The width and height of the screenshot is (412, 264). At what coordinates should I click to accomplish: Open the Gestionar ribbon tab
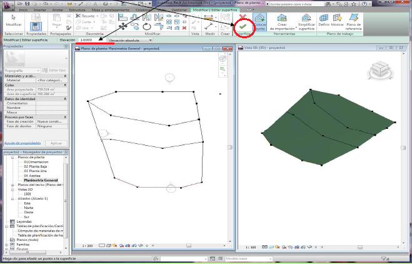pos(179,10)
